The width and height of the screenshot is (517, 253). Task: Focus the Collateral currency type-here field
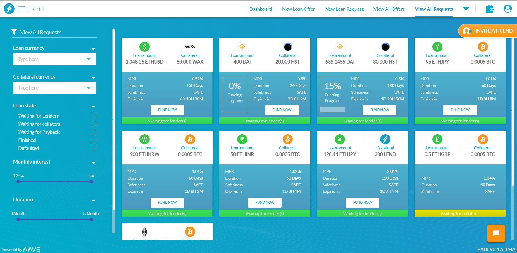(x=55, y=88)
